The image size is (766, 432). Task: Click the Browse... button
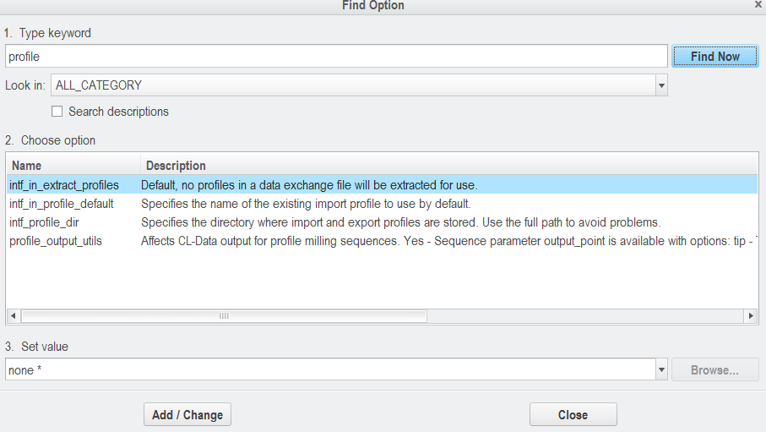714,370
